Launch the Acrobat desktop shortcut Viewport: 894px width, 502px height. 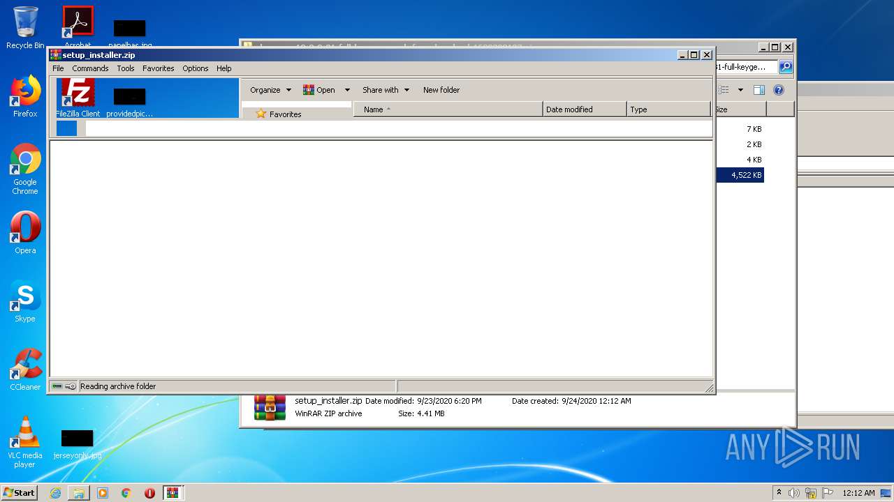[78, 28]
